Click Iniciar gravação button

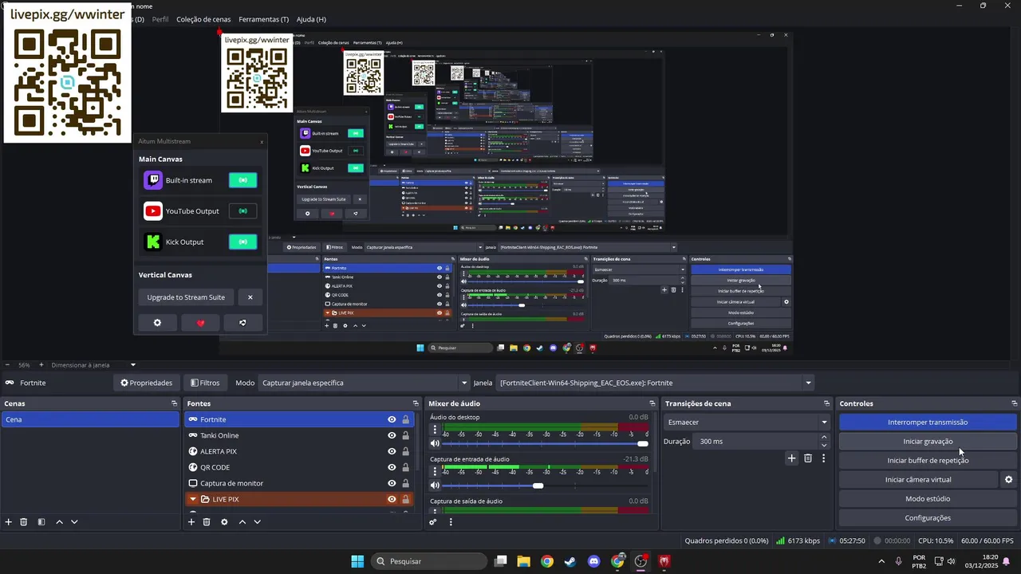tap(928, 442)
